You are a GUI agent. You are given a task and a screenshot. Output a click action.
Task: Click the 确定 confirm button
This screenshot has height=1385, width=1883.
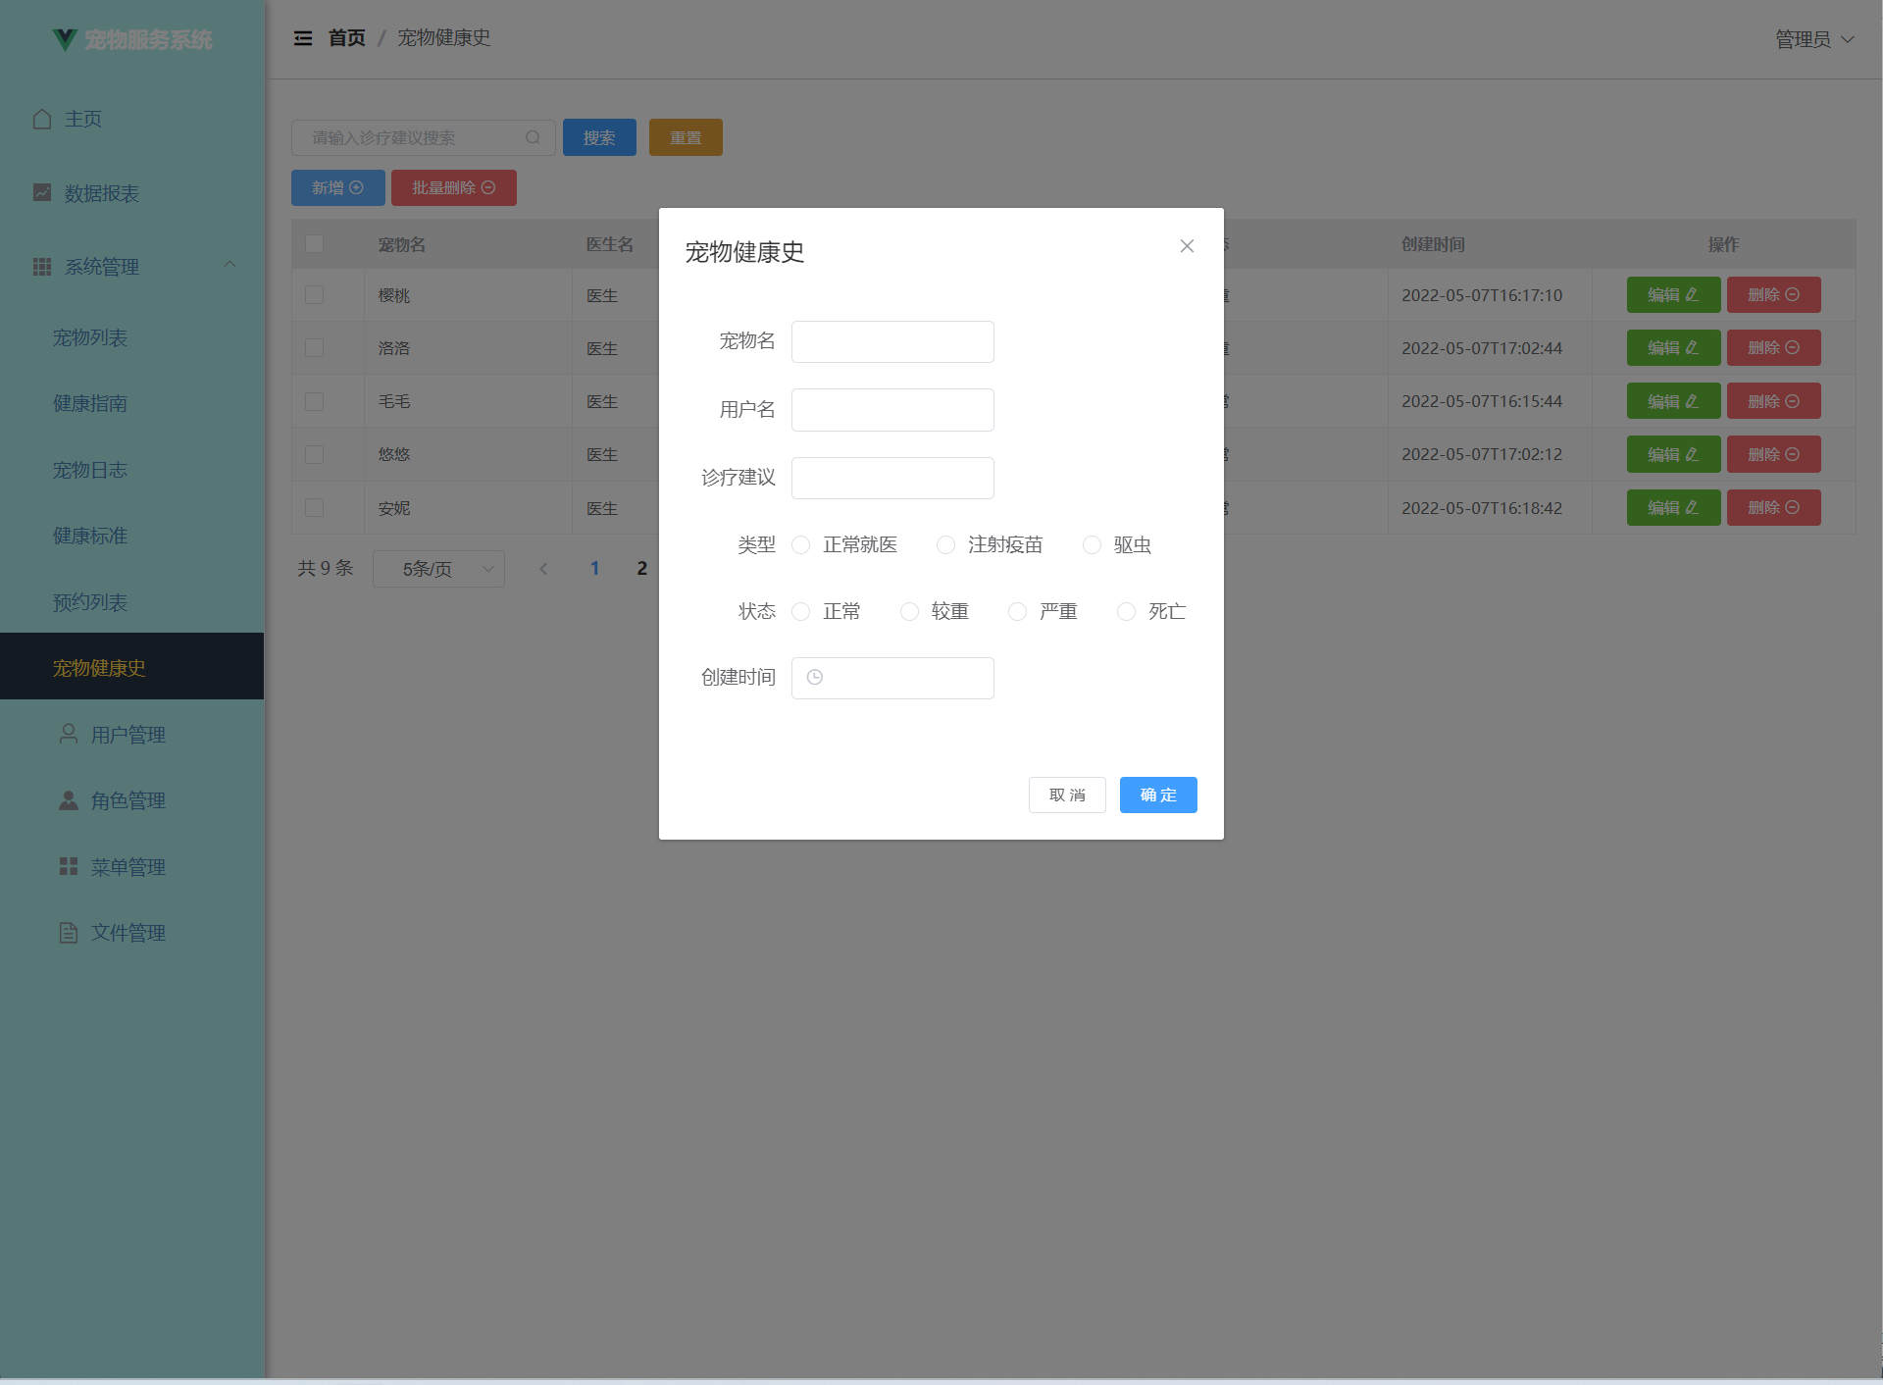[x=1158, y=795]
